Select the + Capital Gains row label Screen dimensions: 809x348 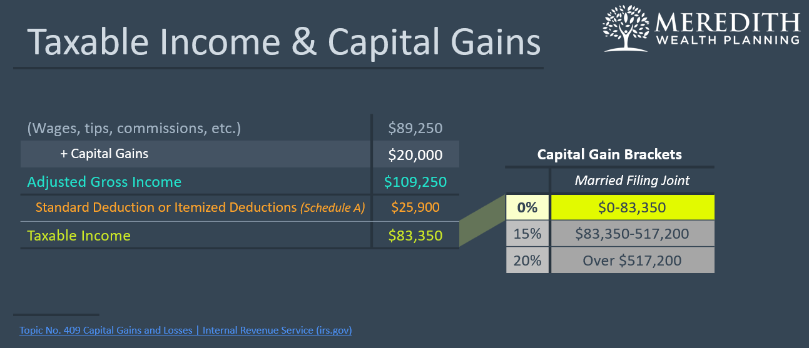coord(104,154)
